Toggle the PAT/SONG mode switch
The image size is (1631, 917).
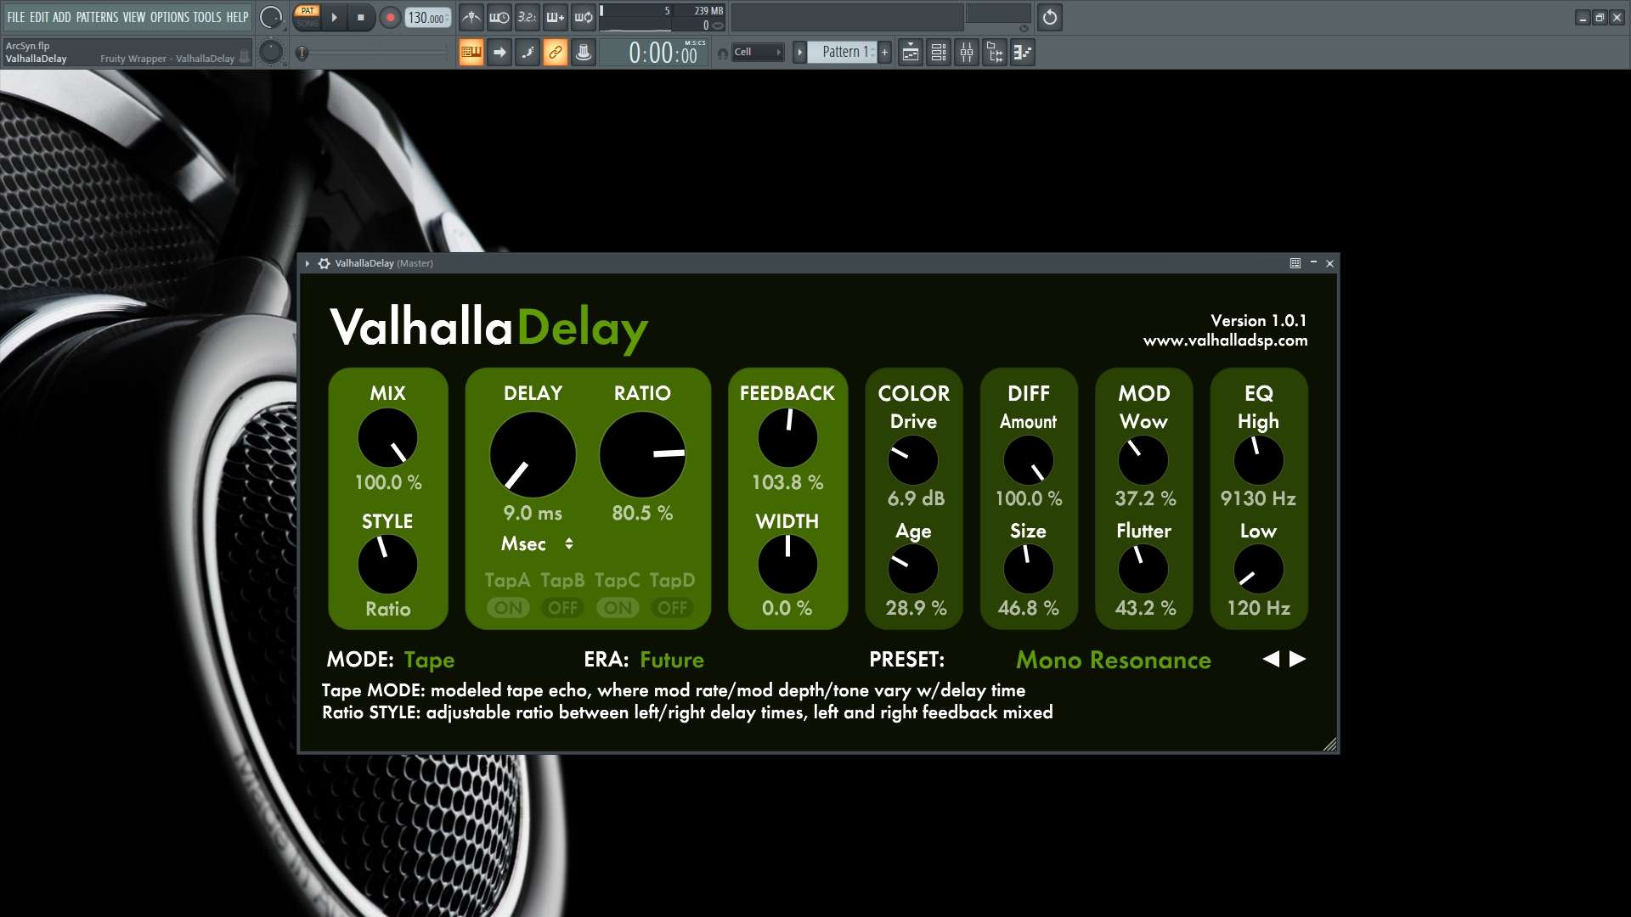(x=308, y=17)
